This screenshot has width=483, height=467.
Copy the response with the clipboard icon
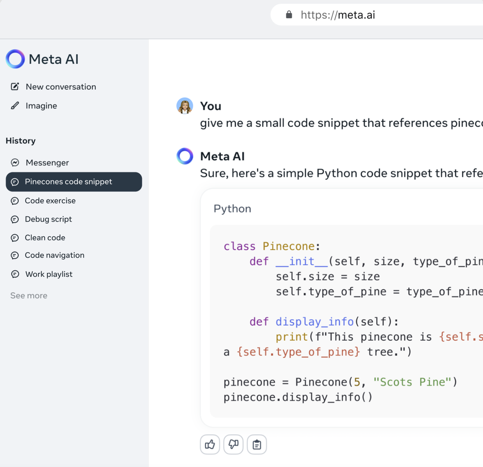(257, 444)
